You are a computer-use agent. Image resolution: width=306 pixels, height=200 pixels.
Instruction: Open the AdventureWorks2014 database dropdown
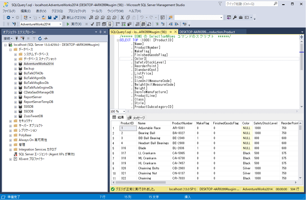60,24
